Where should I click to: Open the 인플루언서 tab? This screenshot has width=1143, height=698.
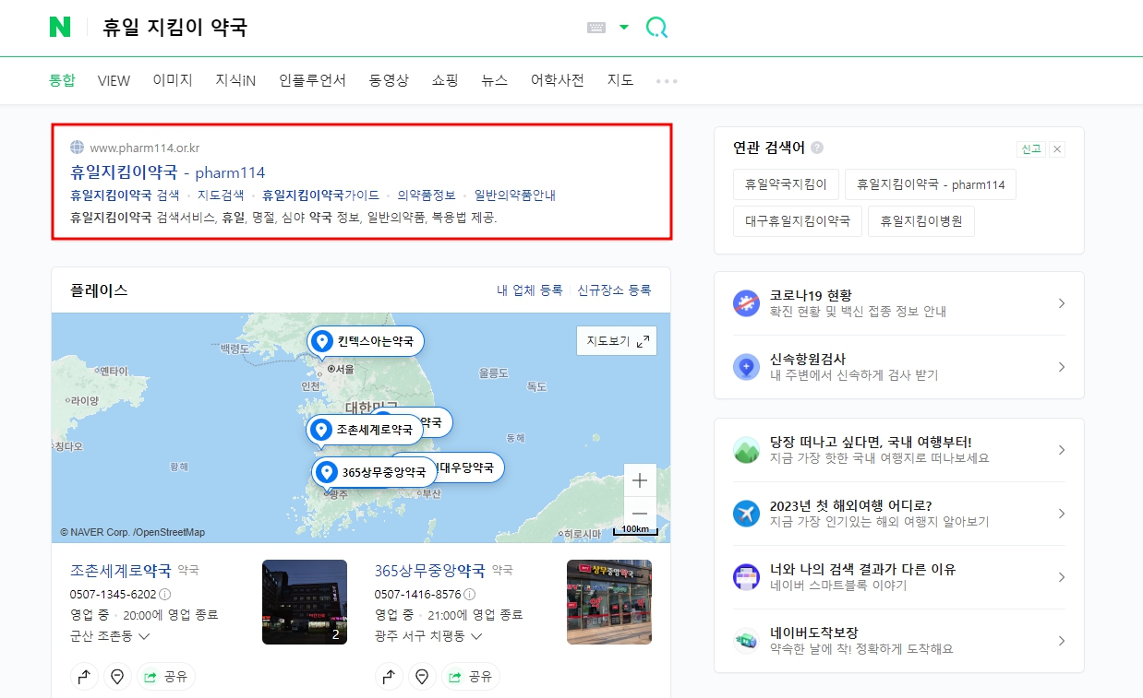[312, 80]
